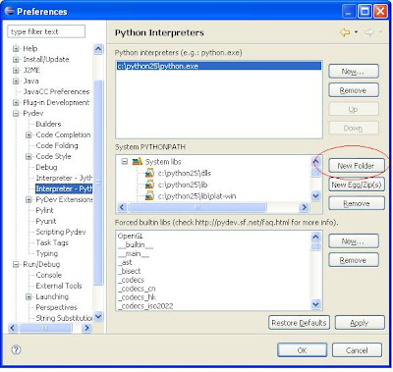Select Builders under Pydev
This screenshot has height=372, width=393.
(x=48, y=124)
